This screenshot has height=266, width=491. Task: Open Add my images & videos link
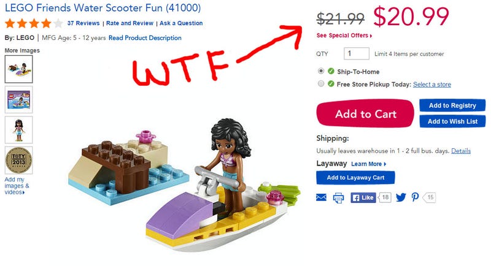pyautogui.click(x=17, y=186)
